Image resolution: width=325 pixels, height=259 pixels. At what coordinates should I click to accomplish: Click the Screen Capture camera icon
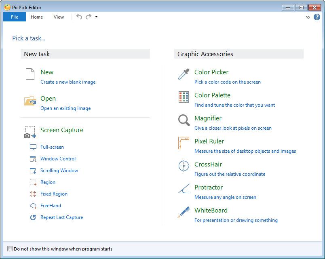coord(30,132)
